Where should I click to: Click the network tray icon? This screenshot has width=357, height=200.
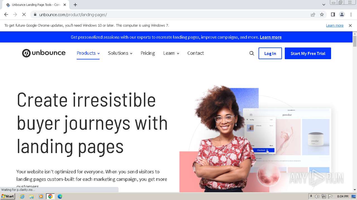pos(324,196)
